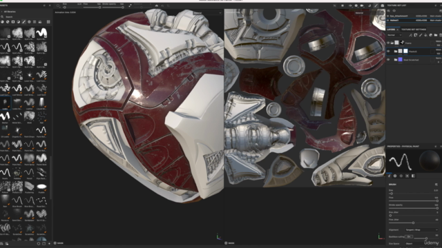Select the filters category icon in Assets

click(x=19, y=21)
